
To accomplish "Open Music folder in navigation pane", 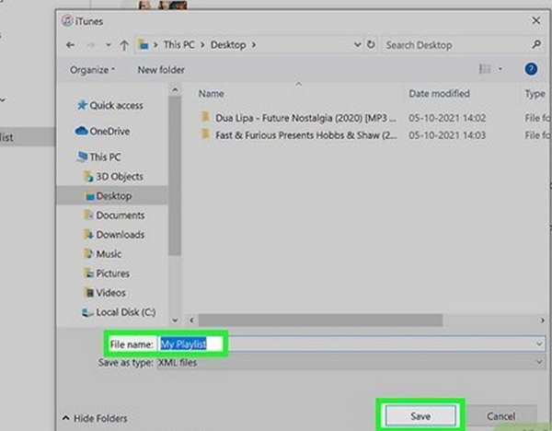I will [x=102, y=254].
